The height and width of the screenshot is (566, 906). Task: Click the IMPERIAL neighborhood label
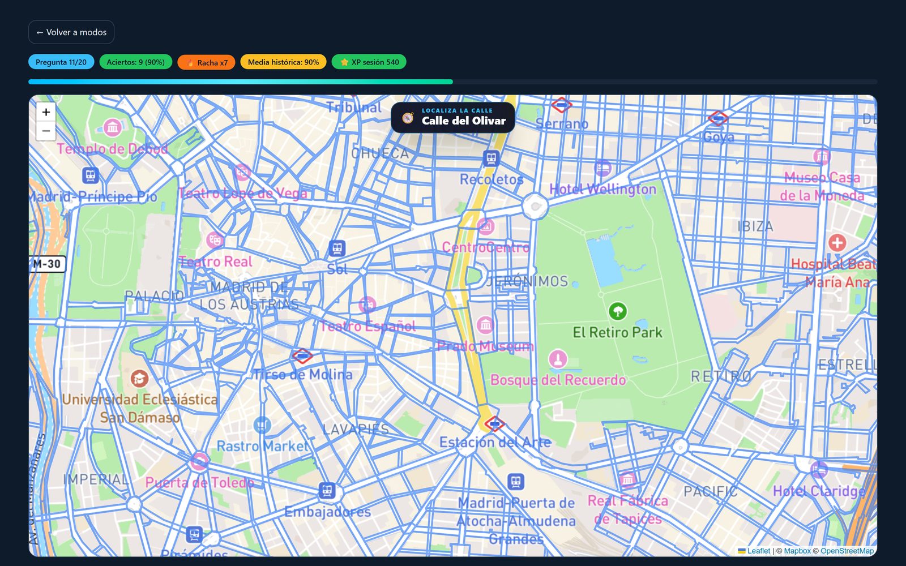[96, 479]
